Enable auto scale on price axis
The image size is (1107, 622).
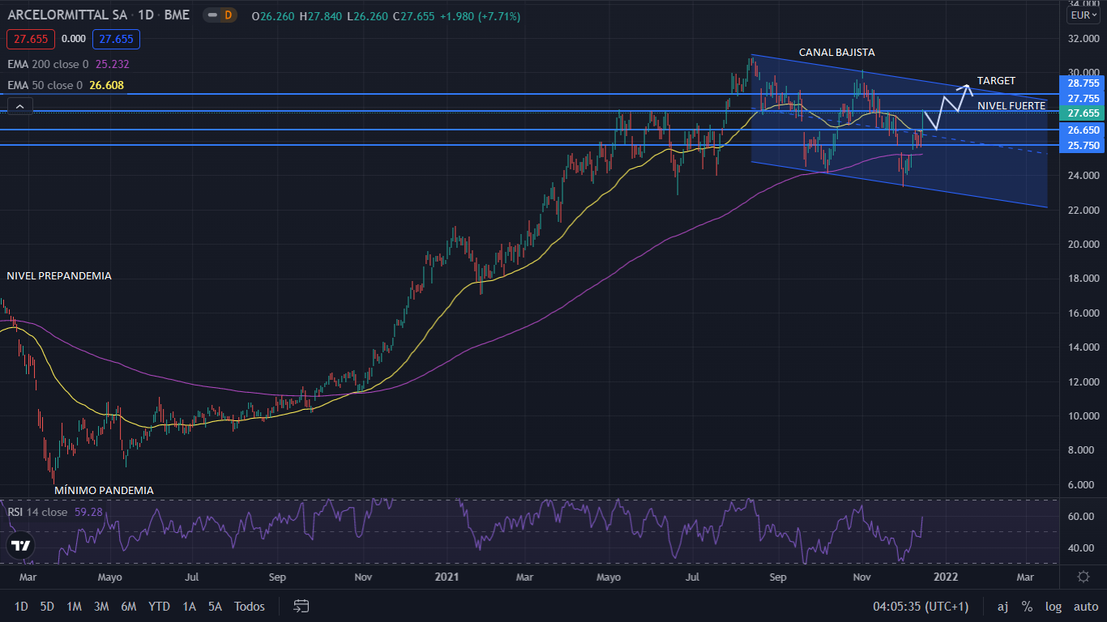[1086, 606]
